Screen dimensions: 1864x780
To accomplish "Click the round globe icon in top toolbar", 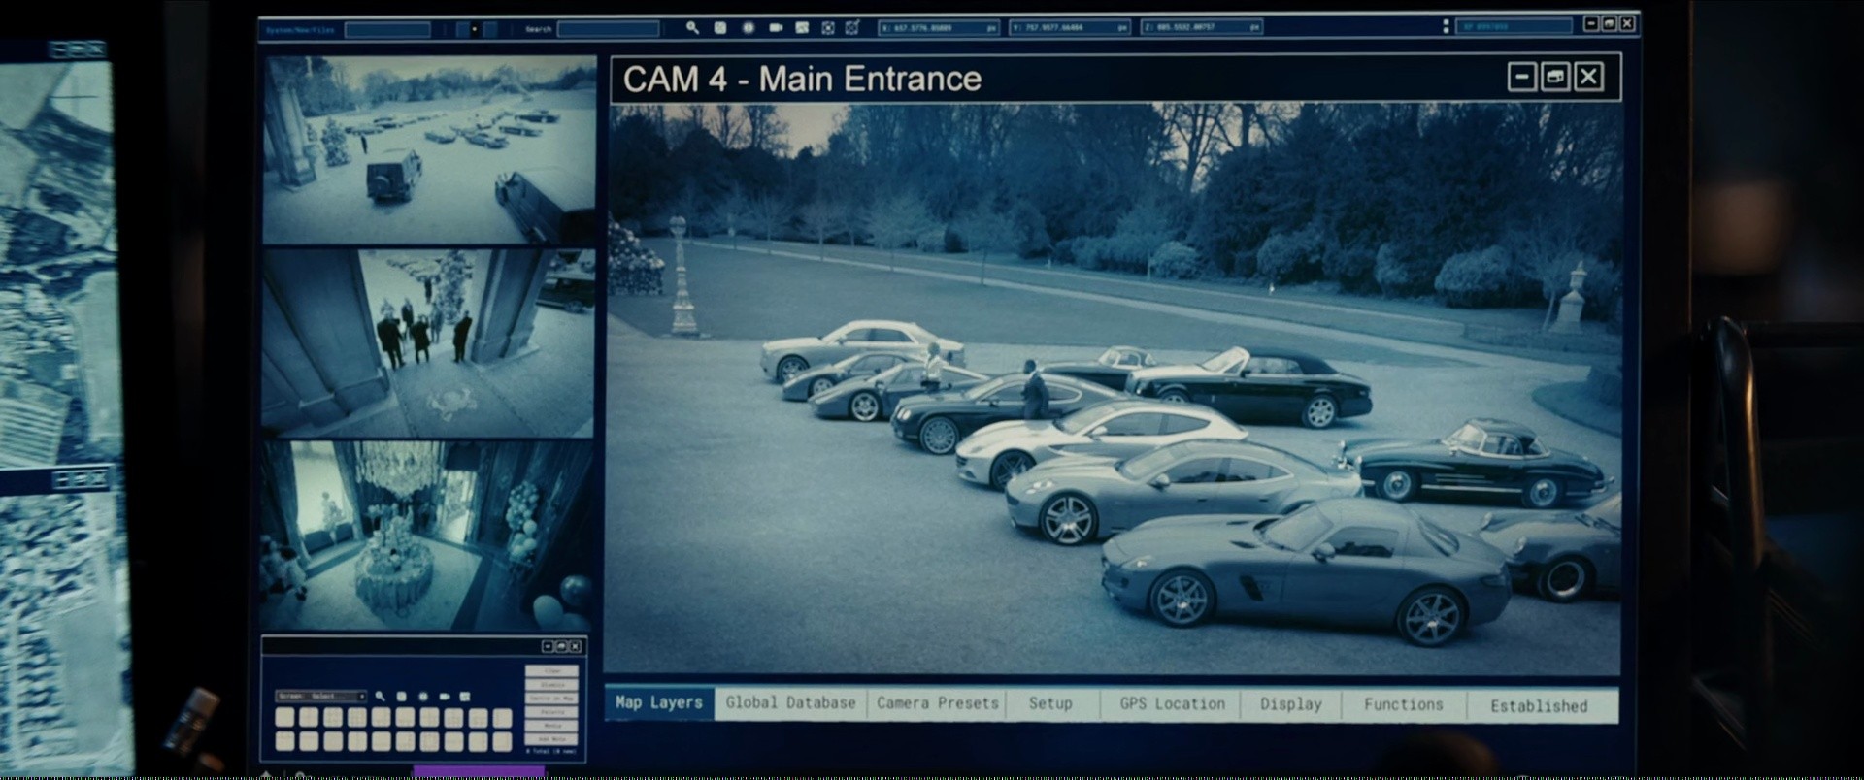I will point(749,28).
